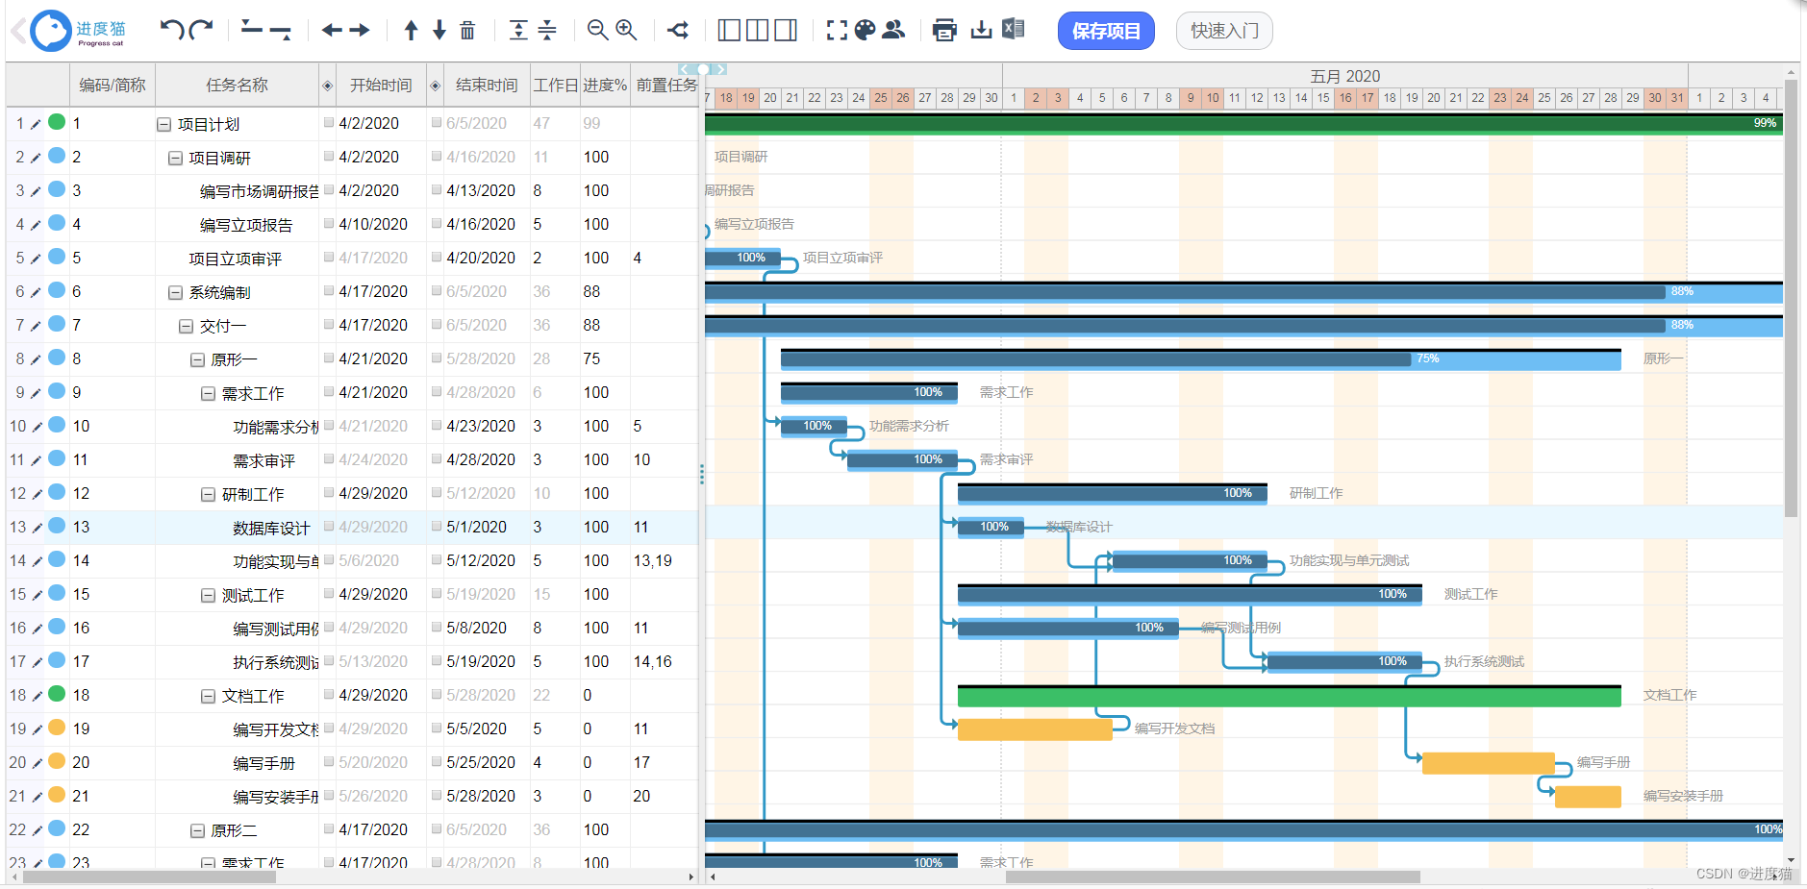
Task: Collapse the 文档工作 task group
Action: [208, 697]
